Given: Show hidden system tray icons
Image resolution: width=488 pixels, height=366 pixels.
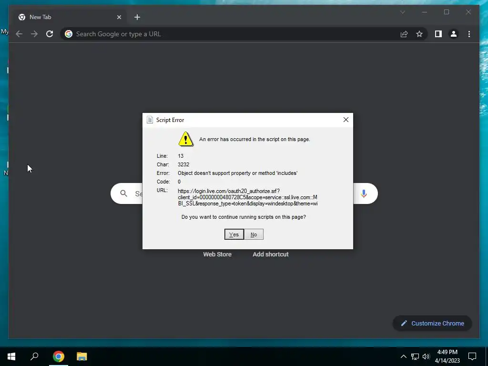Looking at the screenshot, I should (x=403, y=356).
